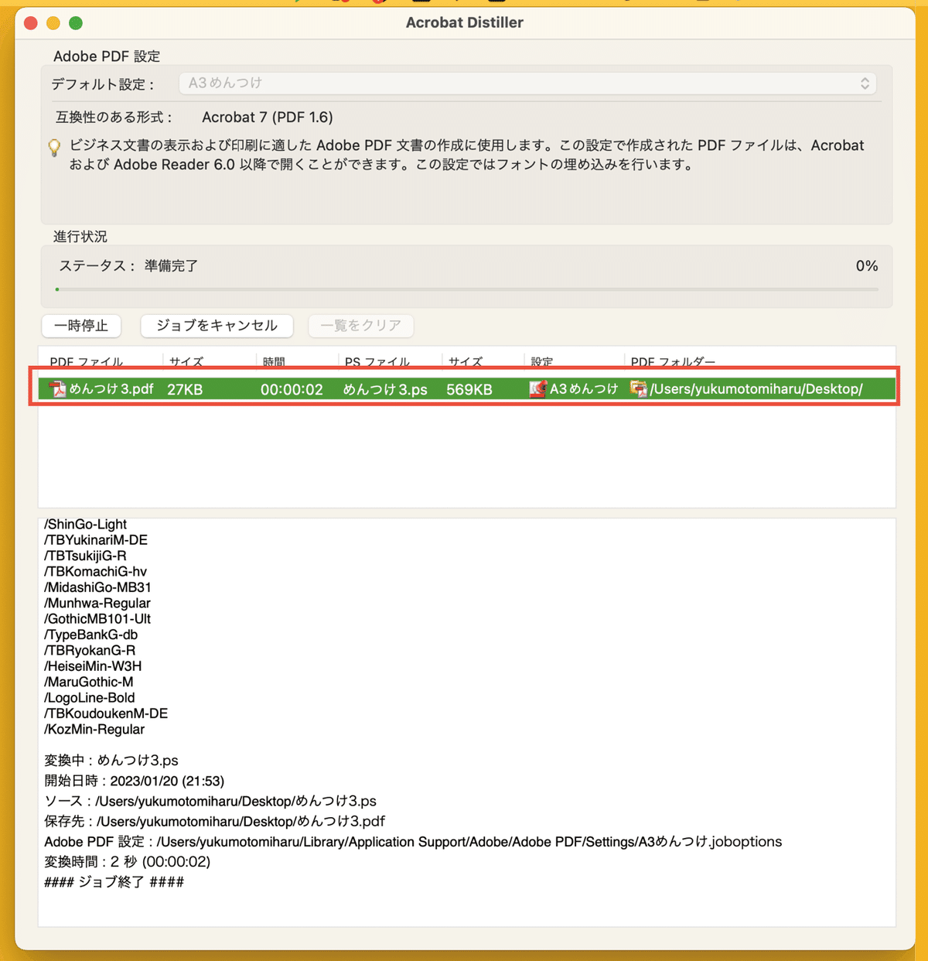This screenshot has width=928, height=961.
Task: Click the 準備完了 status text
Action: click(x=171, y=265)
